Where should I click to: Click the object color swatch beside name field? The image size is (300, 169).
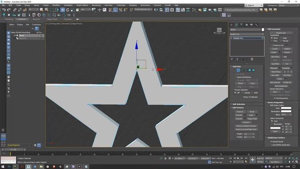[x=262, y=30]
